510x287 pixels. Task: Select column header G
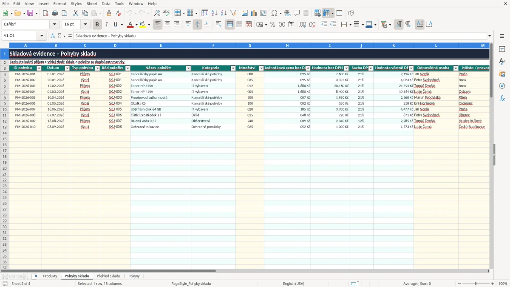(x=250, y=45)
